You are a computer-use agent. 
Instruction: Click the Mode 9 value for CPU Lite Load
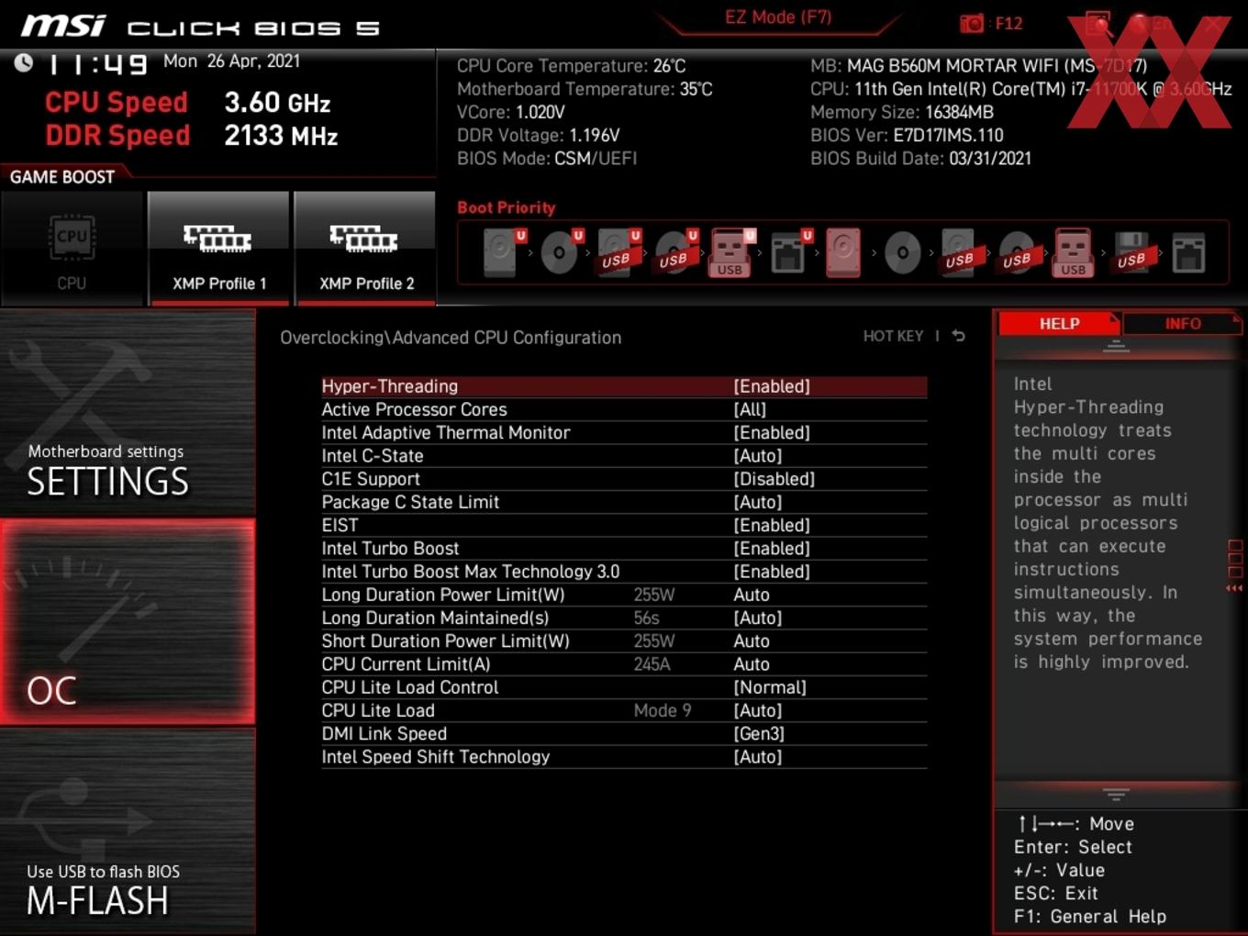click(663, 710)
